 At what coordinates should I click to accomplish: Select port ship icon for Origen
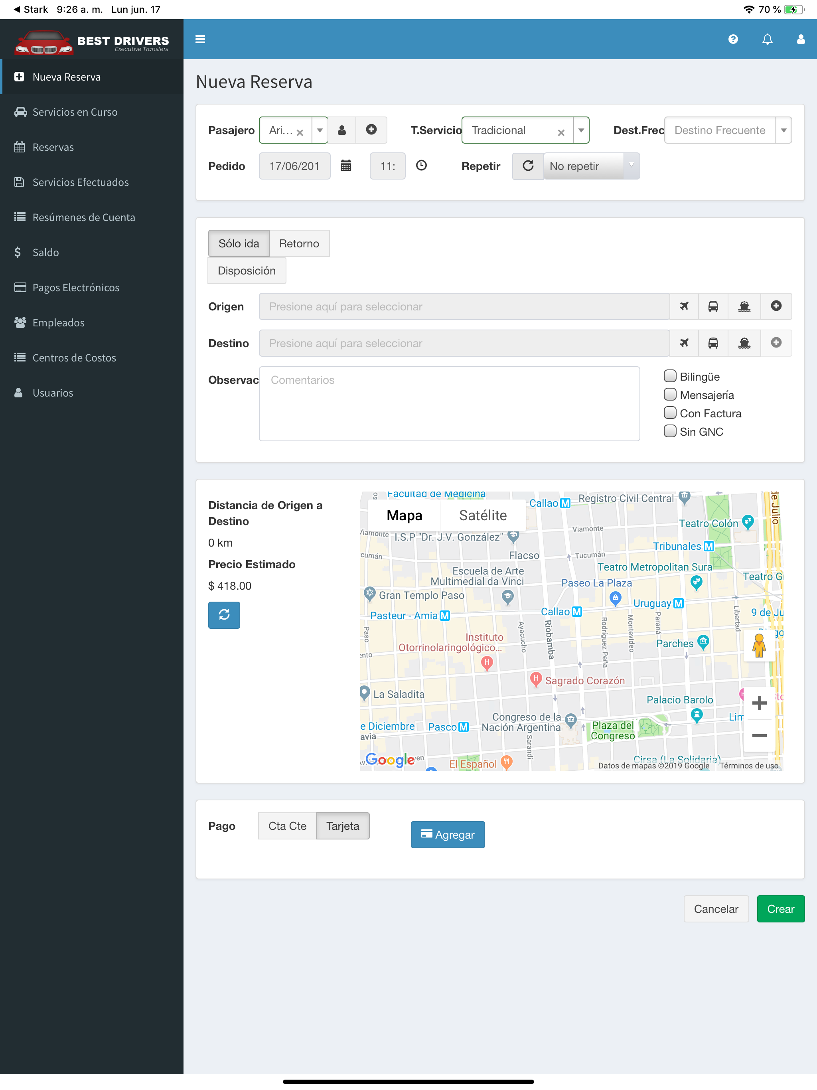click(744, 306)
